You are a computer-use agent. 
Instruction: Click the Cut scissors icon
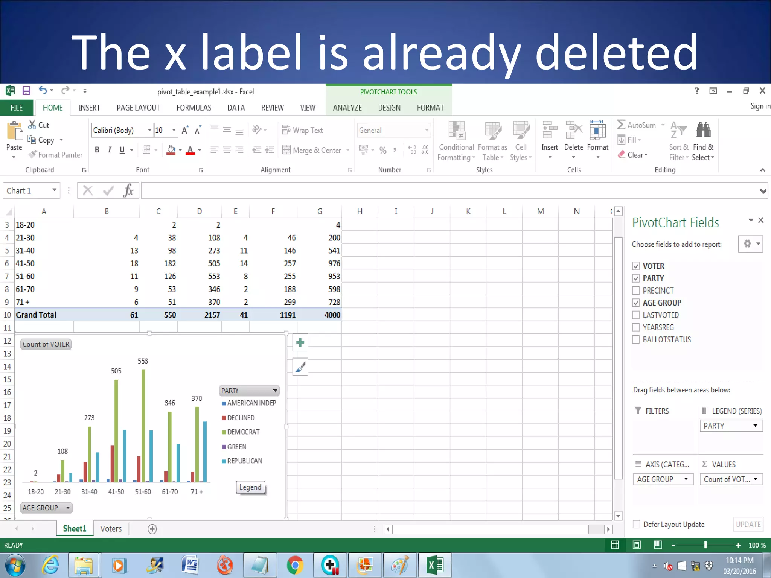coord(32,125)
